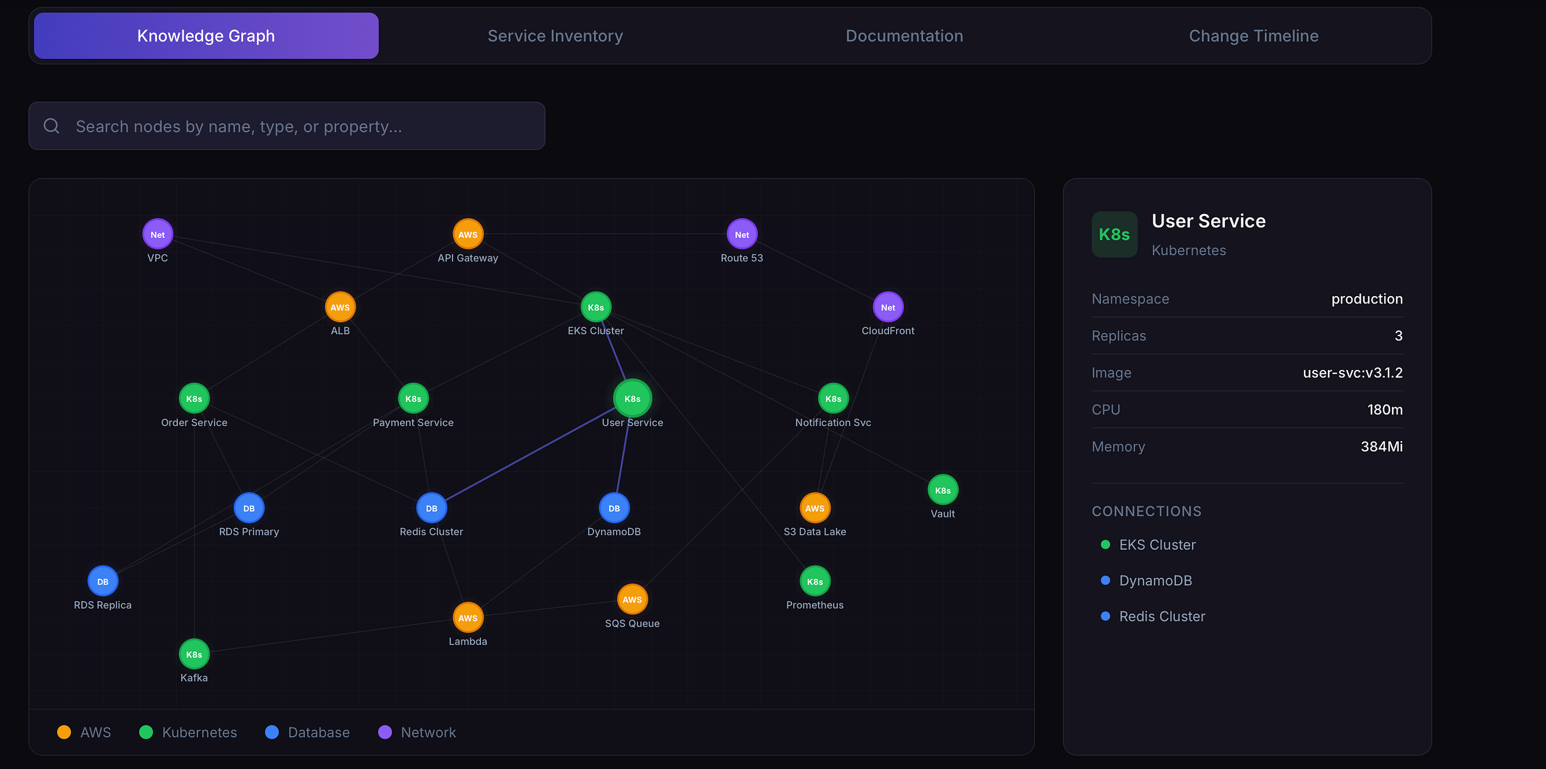The image size is (1546, 769).
Task: Select the S3 Data Lake node
Action: [x=815, y=508]
